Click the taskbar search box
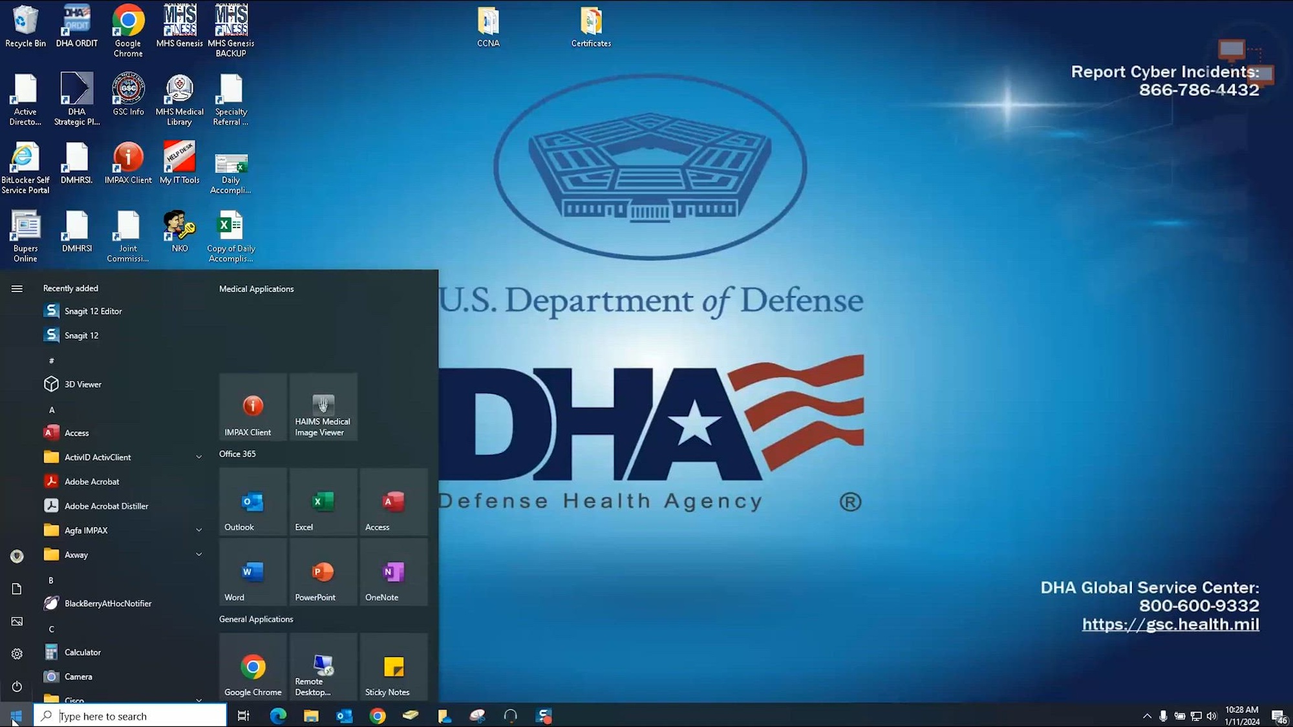This screenshot has height=727, width=1293. (130, 715)
